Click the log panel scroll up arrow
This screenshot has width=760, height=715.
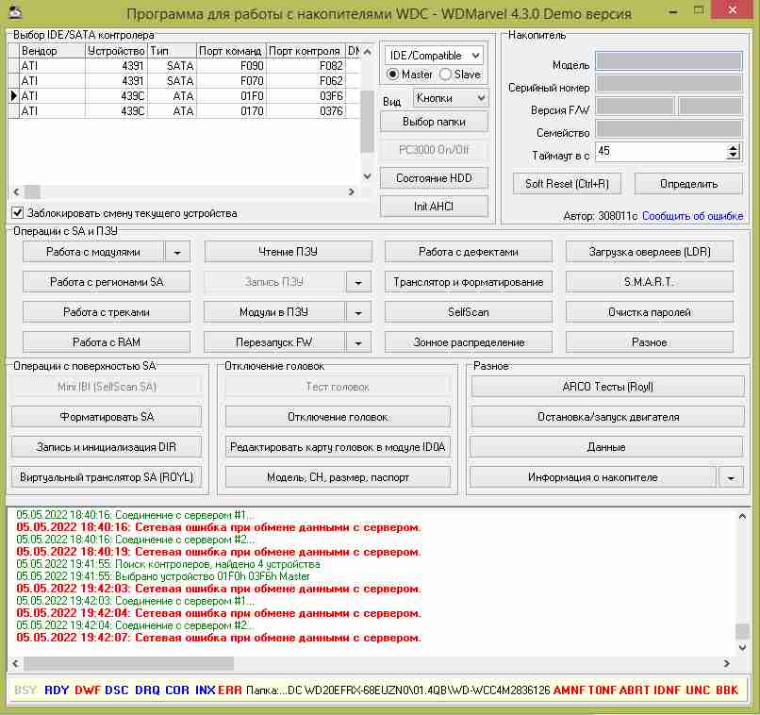pyautogui.click(x=742, y=517)
